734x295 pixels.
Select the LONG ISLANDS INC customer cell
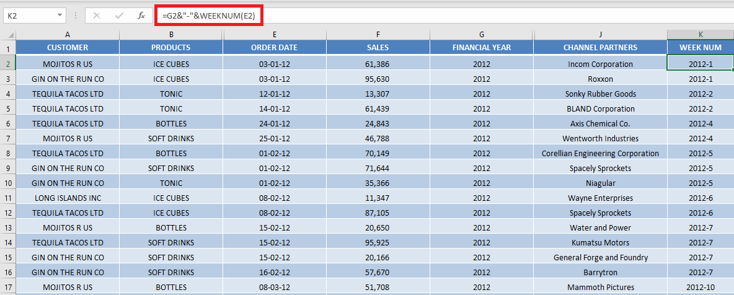68,198
